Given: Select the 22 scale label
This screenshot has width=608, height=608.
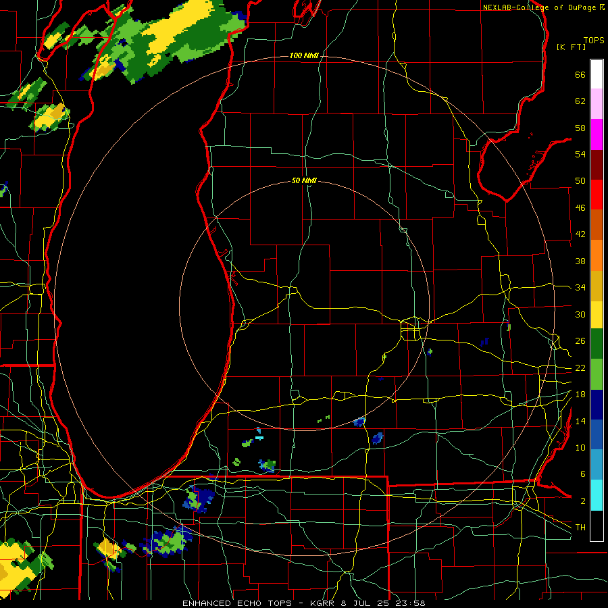Looking at the screenshot, I should (x=580, y=368).
